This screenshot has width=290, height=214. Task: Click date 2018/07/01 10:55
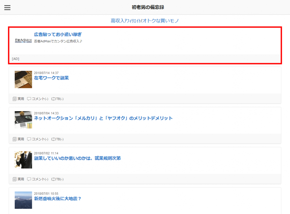tap(46, 193)
